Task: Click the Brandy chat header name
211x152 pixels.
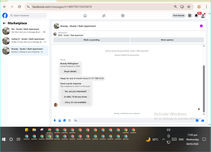Action: pos(78,26)
